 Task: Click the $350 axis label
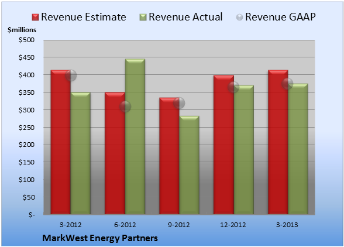click(x=26, y=92)
